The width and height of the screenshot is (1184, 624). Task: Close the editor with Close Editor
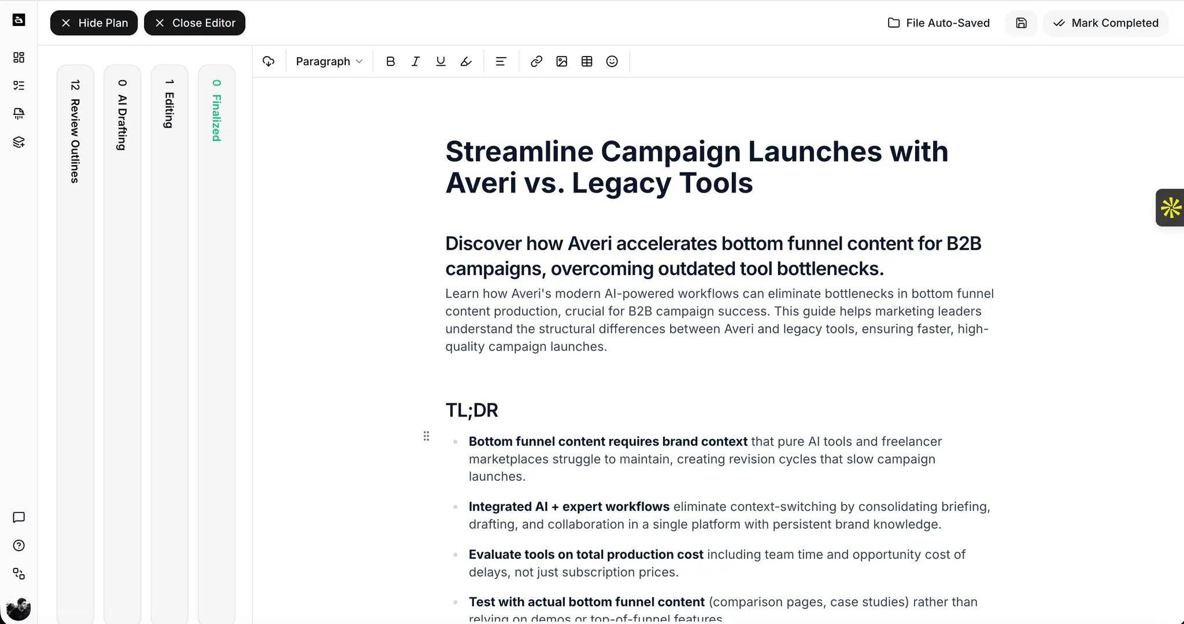pyautogui.click(x=194, y=23)
